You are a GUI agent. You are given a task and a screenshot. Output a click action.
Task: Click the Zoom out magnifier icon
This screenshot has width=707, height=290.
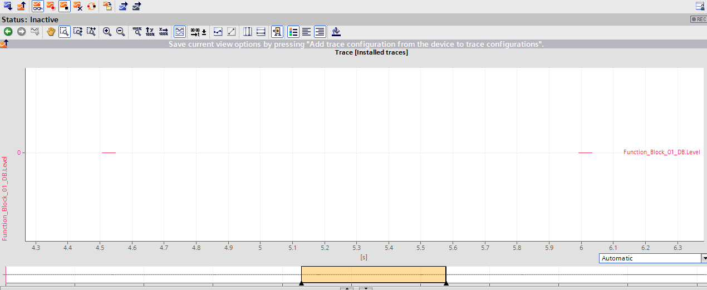120,32
